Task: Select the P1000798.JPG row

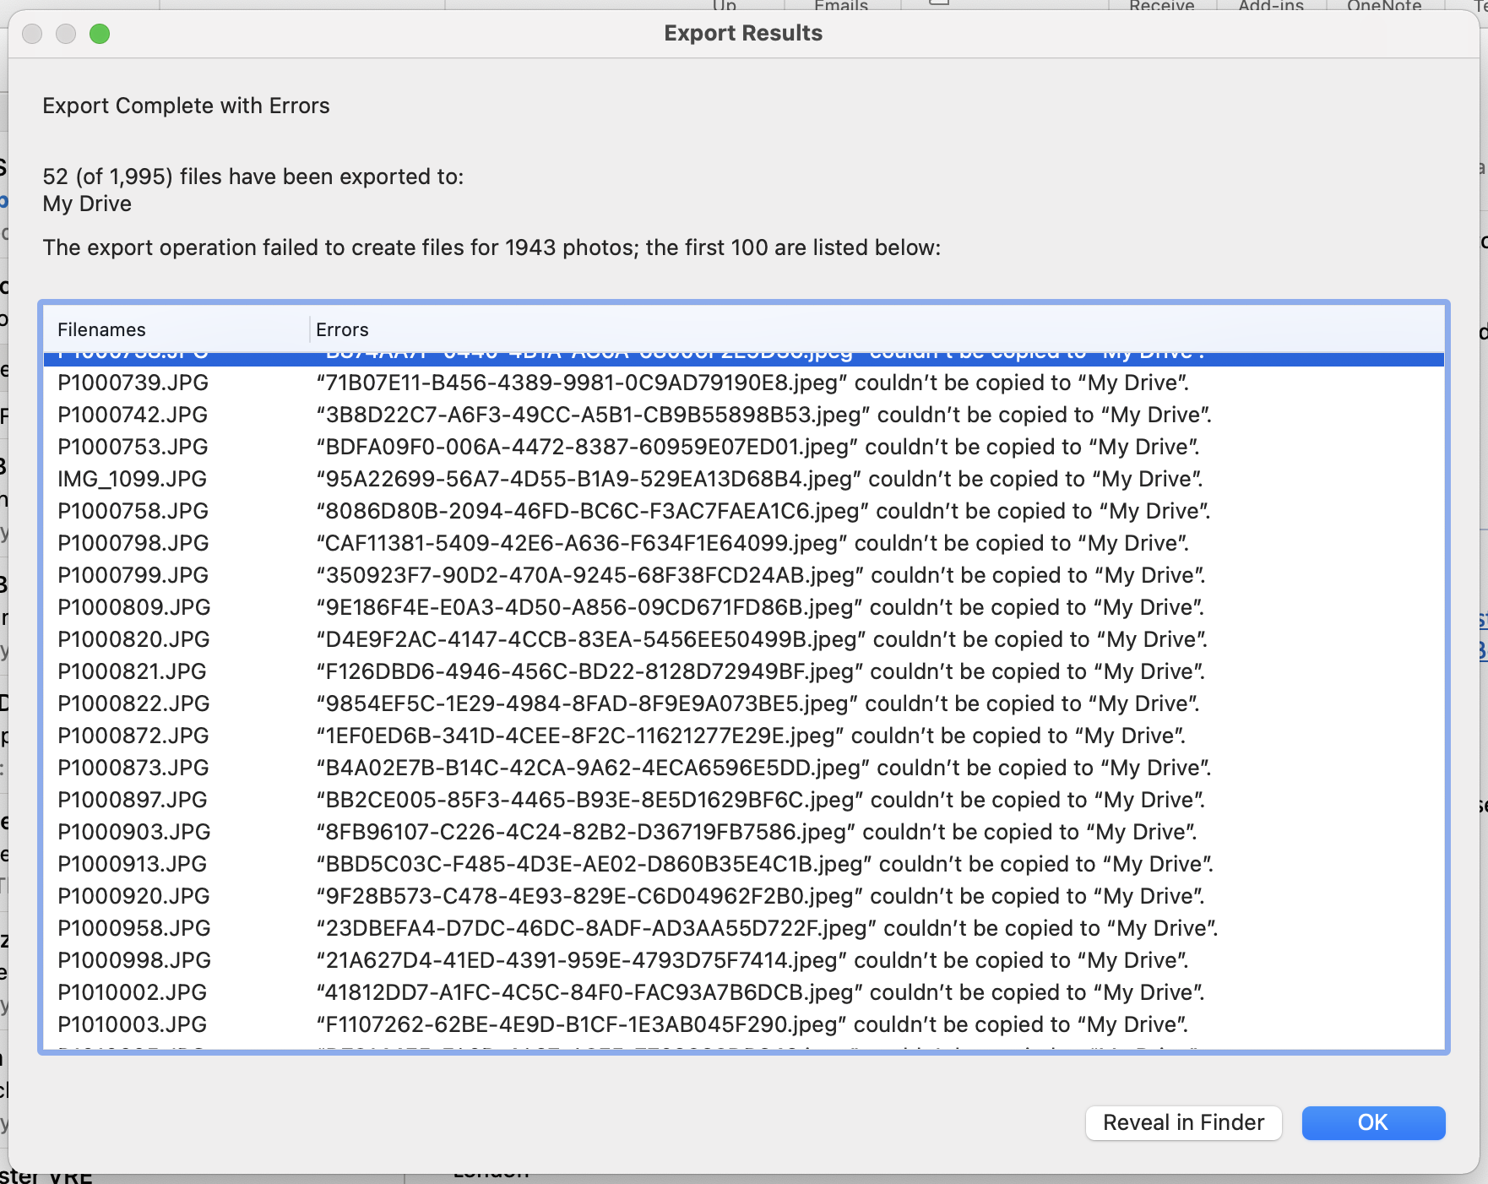Action: 744,543
